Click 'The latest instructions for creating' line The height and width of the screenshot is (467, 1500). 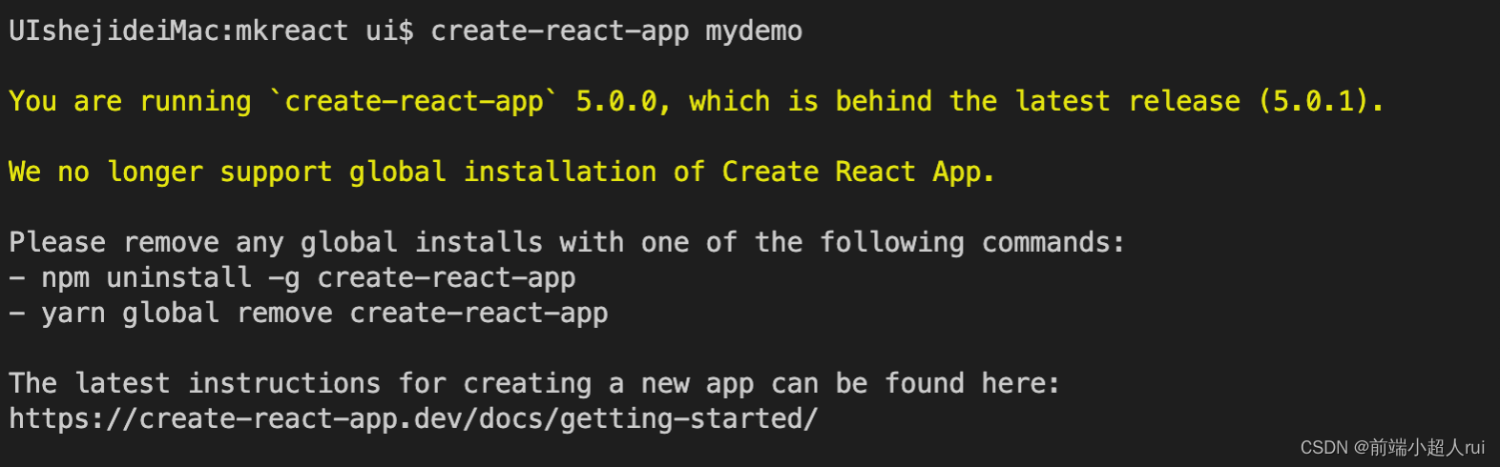pos(534,383)
